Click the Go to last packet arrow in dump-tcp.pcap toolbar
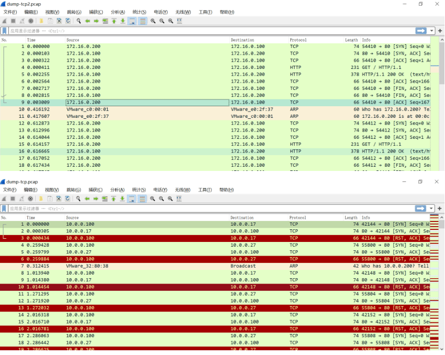This screenshot has height=355, width=445. click(x=123, y=199)
